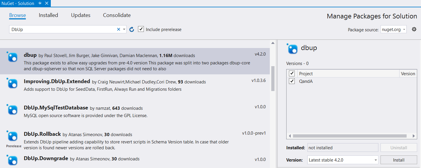Switch to the Installed tab
The image size is (421, 168).
pyautogui.click(x=48, y=15)
